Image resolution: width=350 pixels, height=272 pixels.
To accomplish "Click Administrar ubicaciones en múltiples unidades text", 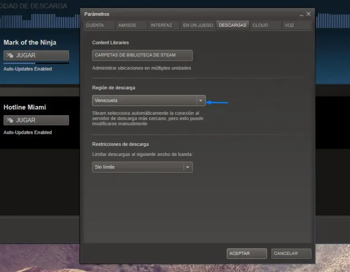I will [x=142, y=68].
